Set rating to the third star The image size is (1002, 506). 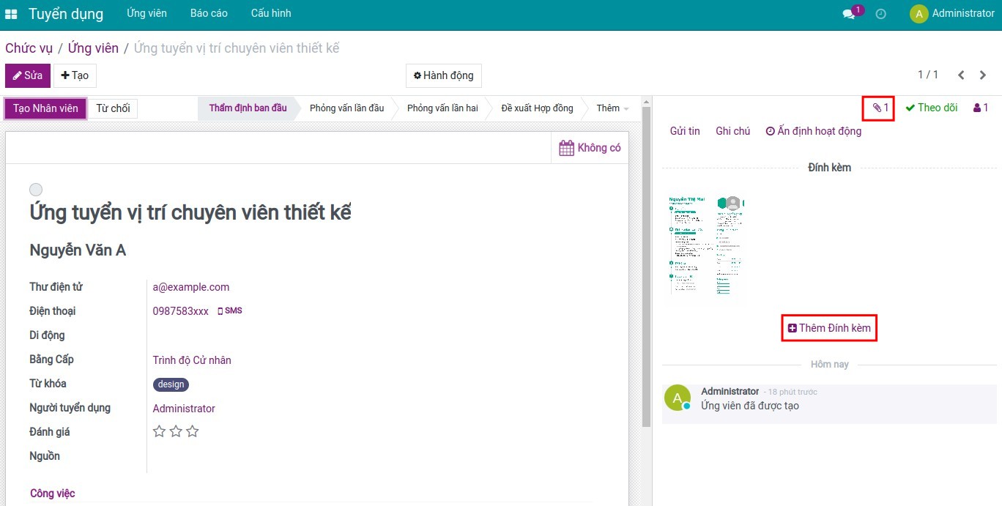pyautogui.click(x=193, y=431)
